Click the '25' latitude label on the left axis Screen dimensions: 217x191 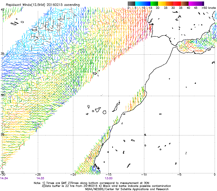2,135
